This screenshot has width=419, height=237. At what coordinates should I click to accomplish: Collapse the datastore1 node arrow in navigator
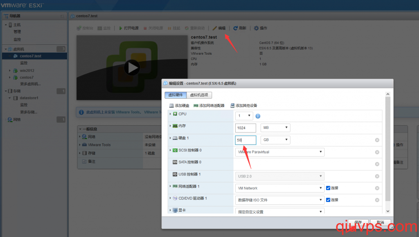[10, 98]
